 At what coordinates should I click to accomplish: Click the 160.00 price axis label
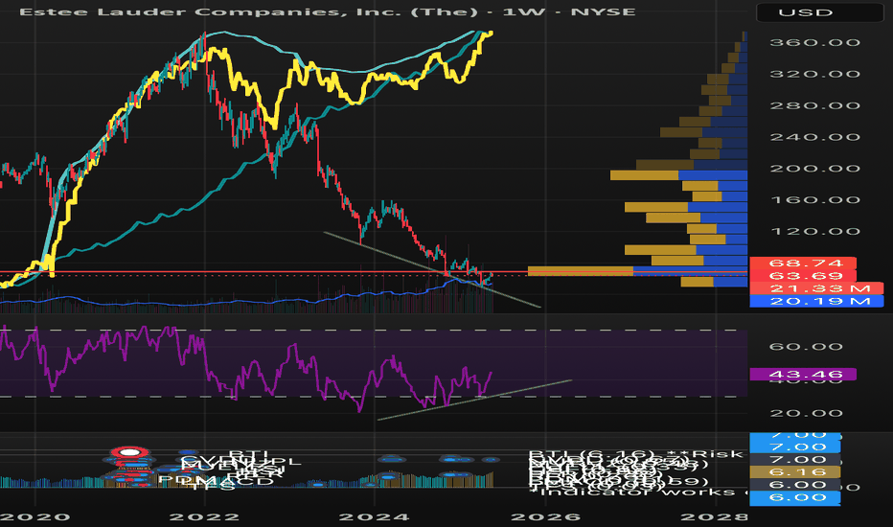pos(814,199)
